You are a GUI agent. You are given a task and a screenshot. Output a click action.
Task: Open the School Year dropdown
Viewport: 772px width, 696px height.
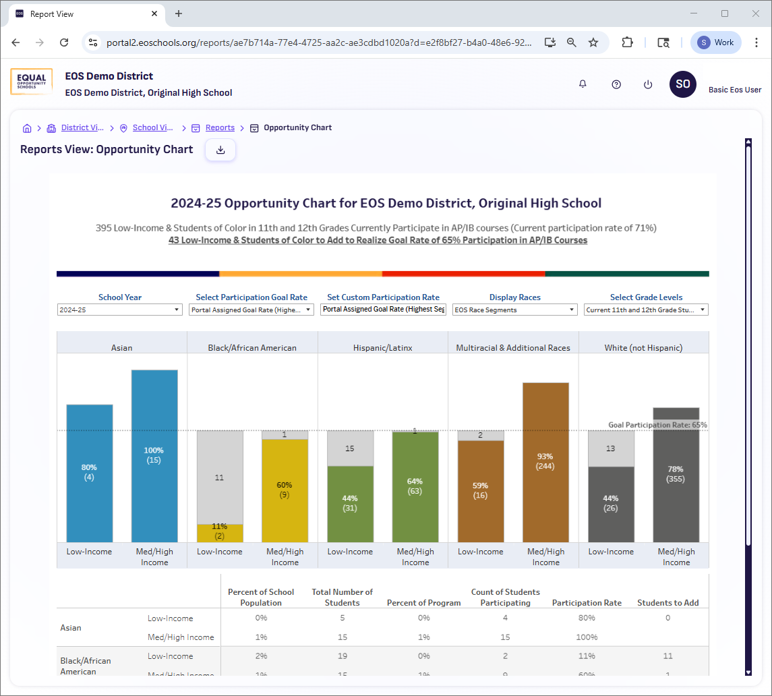[x=119, y=310]
